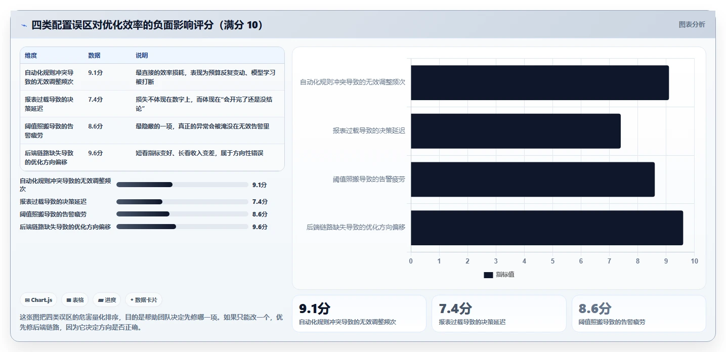Click the title 四类配置误区对优化效率的负面影响评分

148,25
